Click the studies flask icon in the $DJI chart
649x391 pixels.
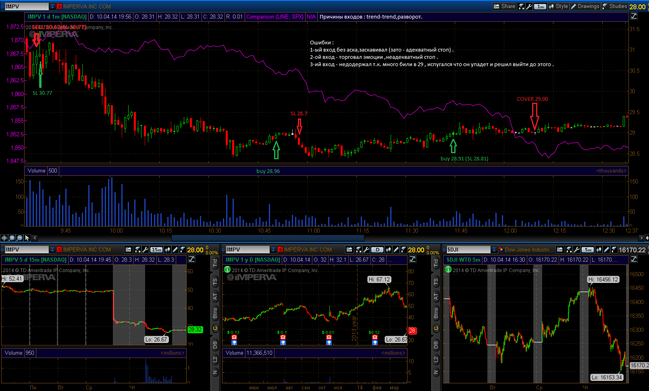[x=614, y=250]
